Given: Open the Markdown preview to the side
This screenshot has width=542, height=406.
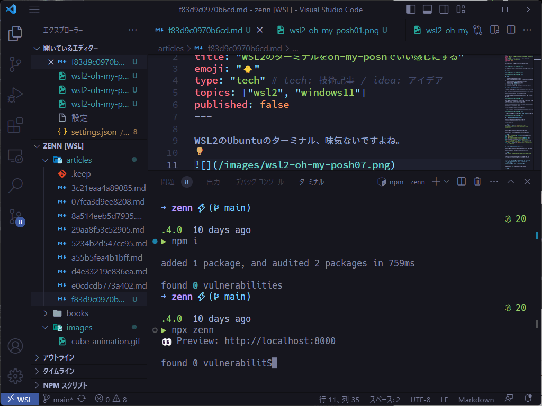Looking at the screenshot, I should coord(495,30).
